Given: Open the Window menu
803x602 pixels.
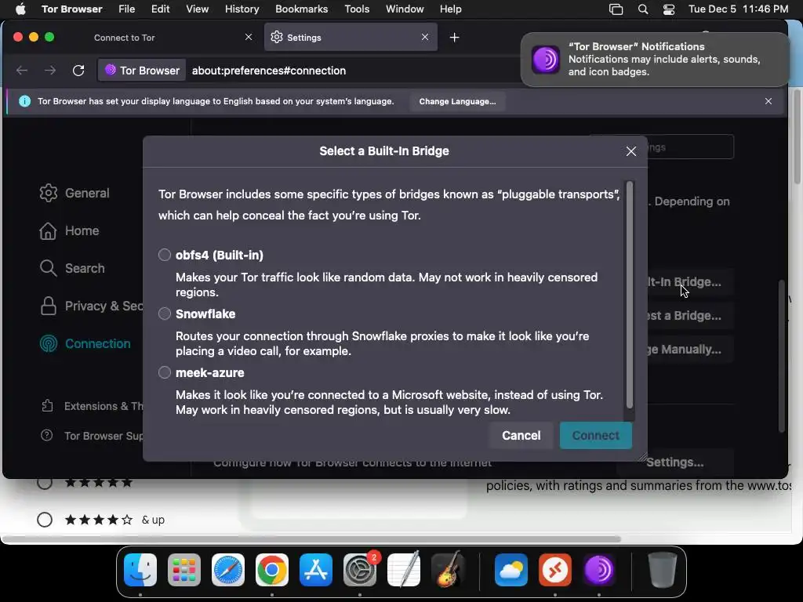Looking at the screenshot, I should (x=405, y=9).
